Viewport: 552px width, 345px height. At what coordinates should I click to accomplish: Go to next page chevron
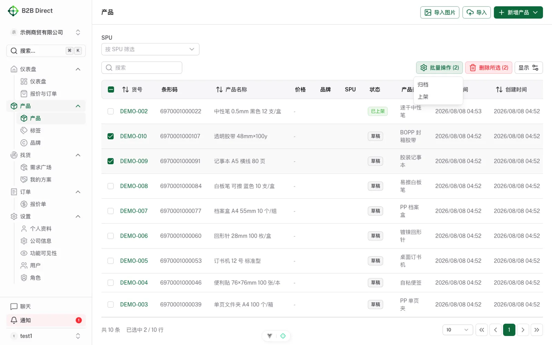pos(523,330)
